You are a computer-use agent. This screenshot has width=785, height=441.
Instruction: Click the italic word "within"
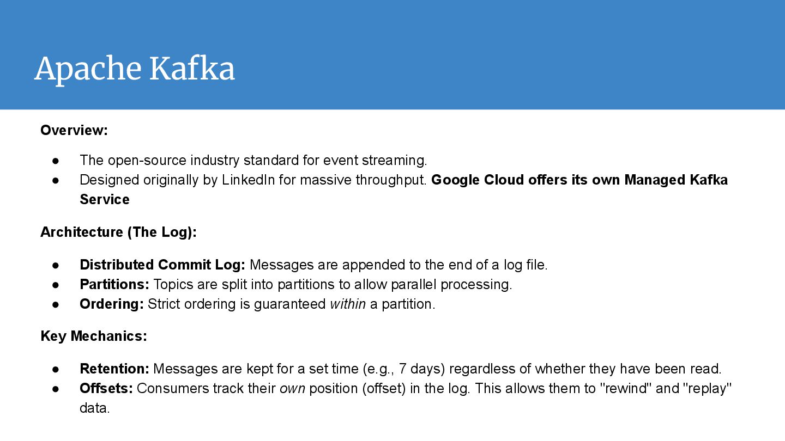pos(348,304)
